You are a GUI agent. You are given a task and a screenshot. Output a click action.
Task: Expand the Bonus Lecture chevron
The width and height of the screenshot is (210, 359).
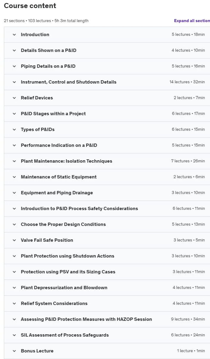pos(14,351)
